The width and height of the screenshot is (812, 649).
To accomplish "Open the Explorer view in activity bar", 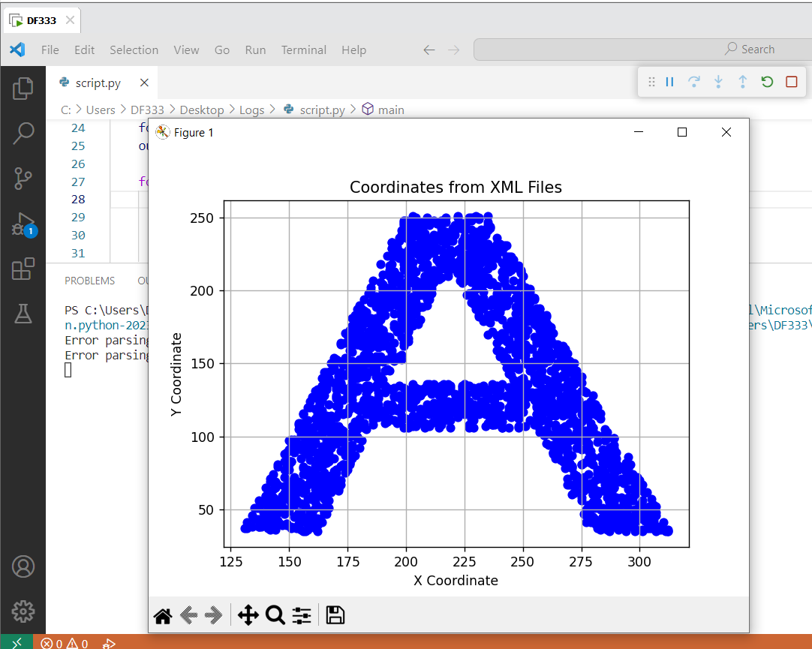I will [x=23, y=89].
